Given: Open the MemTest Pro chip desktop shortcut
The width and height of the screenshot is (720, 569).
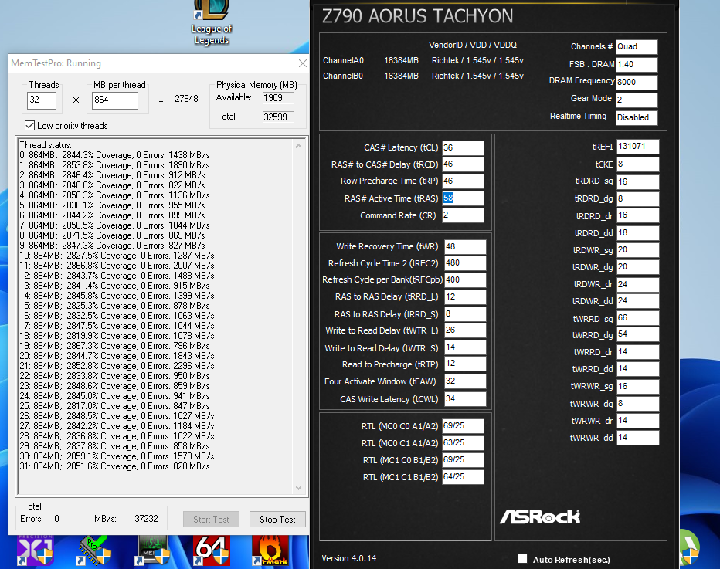Looking at the screenshot, I should (x=94, y=550).
